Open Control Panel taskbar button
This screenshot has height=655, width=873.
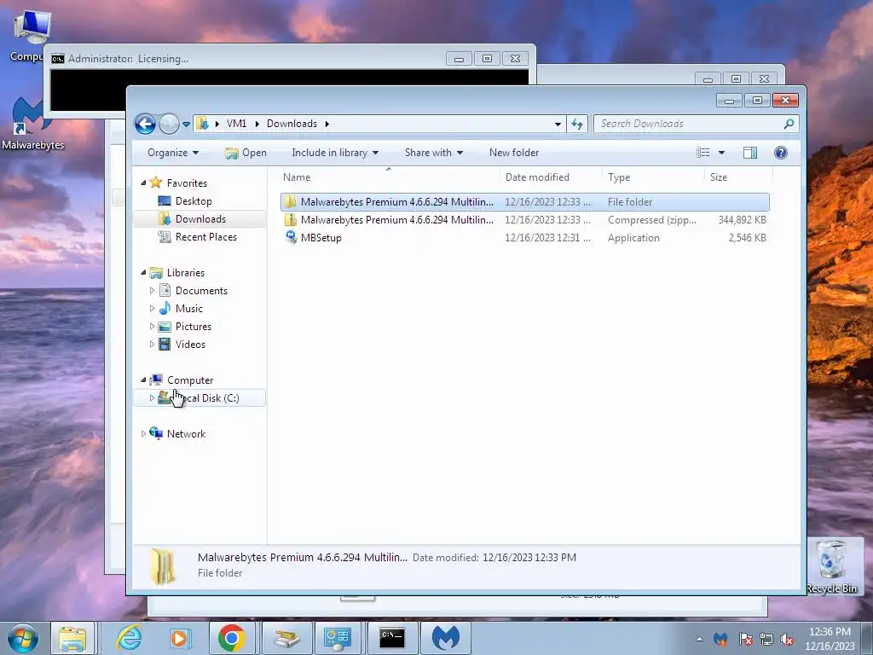pyautogui.click(x=338, y=638)
